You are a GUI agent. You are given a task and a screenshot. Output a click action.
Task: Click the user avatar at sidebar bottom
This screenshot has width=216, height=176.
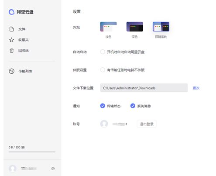click(13, 169)
